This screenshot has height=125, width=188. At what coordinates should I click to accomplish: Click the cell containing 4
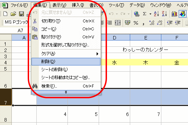[52, 114]
